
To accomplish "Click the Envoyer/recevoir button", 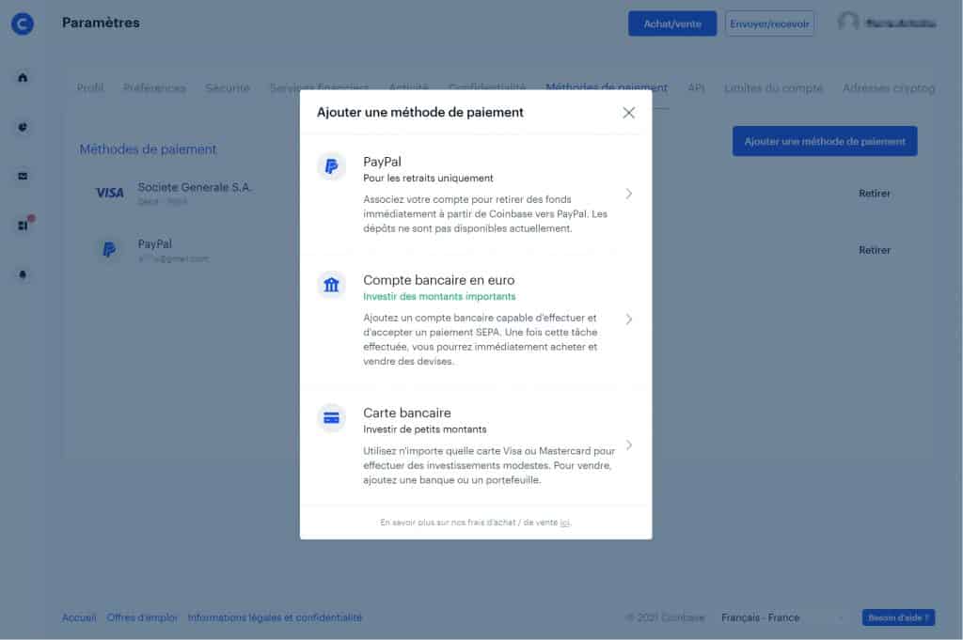I will tap(768, 23).
